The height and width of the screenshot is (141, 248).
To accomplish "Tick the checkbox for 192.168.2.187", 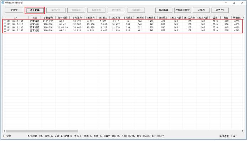I will 5,21.
